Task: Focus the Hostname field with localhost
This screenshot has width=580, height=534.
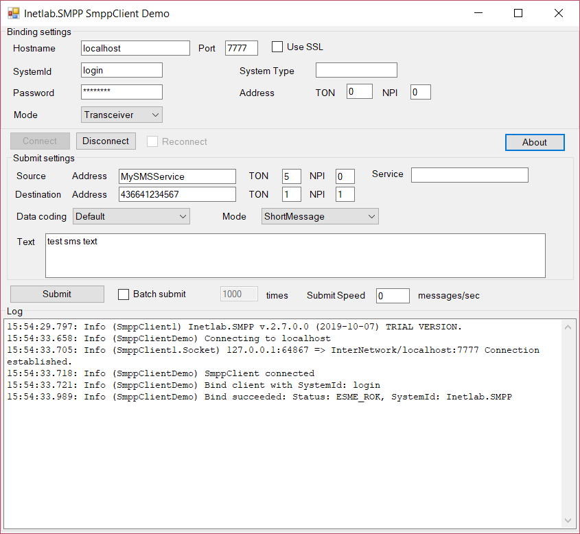Action: [x=135, y=48]
